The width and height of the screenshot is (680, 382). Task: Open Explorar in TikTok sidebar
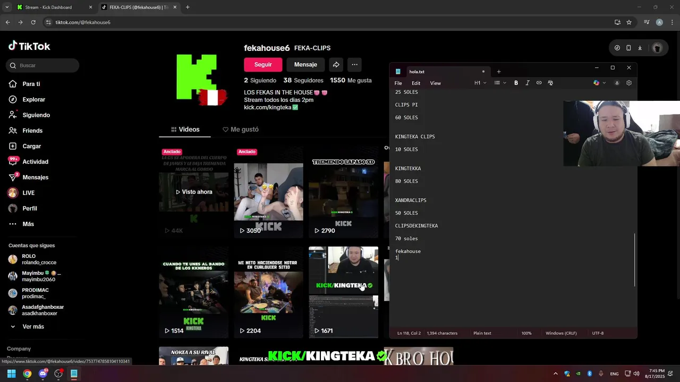pos(27,99)
